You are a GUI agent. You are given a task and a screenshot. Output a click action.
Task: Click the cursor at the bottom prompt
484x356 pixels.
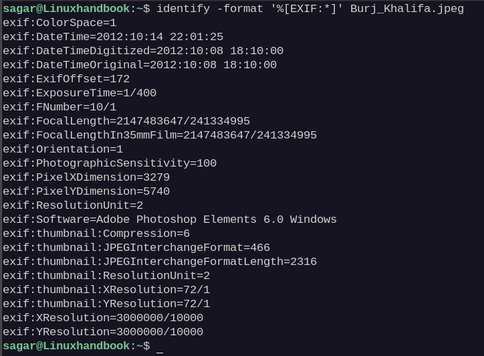[x=160, y=347]
